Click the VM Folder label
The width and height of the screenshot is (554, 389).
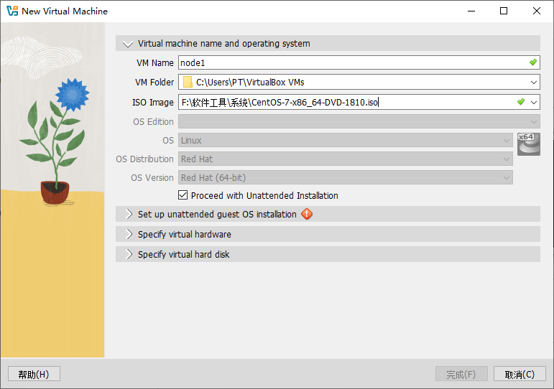pyautogui.click(x=154, y=83)
